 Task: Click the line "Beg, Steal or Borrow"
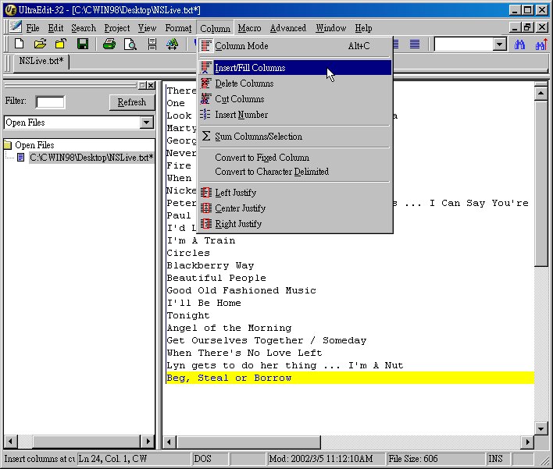[x=229, y=378]
